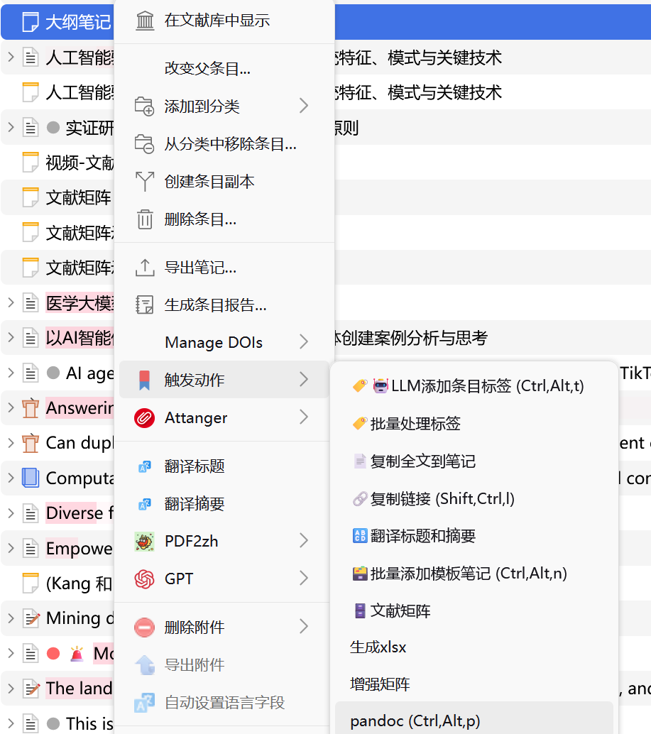Image resolution: width=651 pixels, height=734 pixels.
Task: Open the PDF2zh submenu arrow
Action: click(x=304, y=541)
